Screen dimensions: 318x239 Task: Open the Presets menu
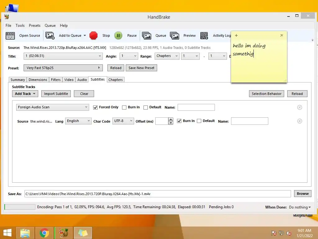point(35,26)
